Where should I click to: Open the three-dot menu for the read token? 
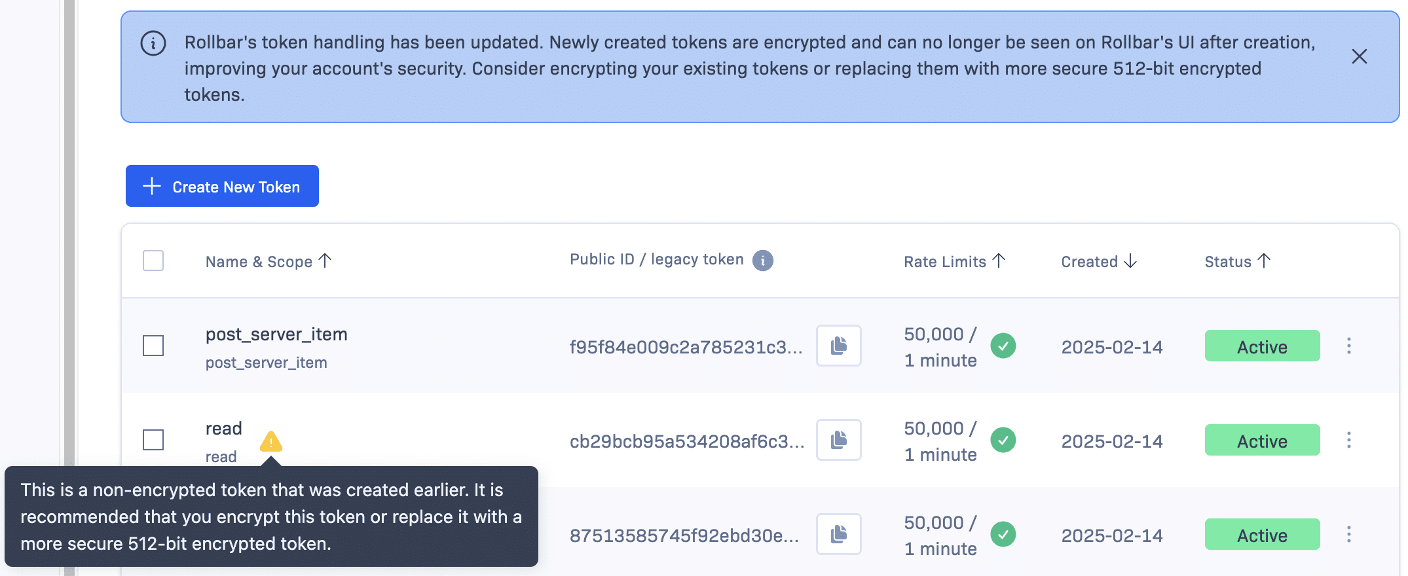pos(1350,440)
